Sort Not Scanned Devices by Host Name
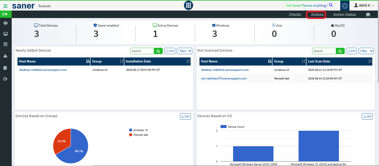Screen dimensions: 379x166 click(270, 61)
